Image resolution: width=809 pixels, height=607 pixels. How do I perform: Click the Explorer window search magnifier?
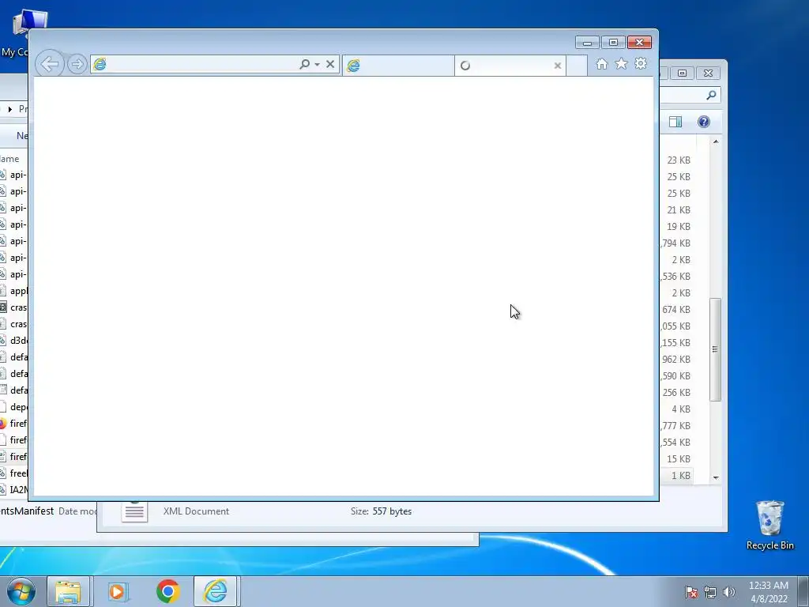coord(712,95)
